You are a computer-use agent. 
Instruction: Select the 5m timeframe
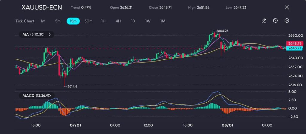point(58,21)
